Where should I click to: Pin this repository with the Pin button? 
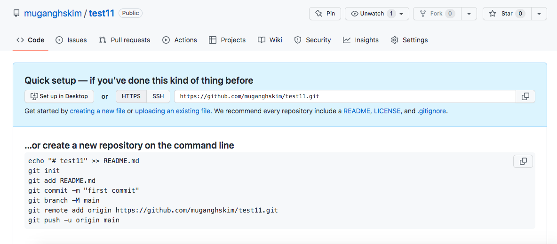(x=325, y=14)
